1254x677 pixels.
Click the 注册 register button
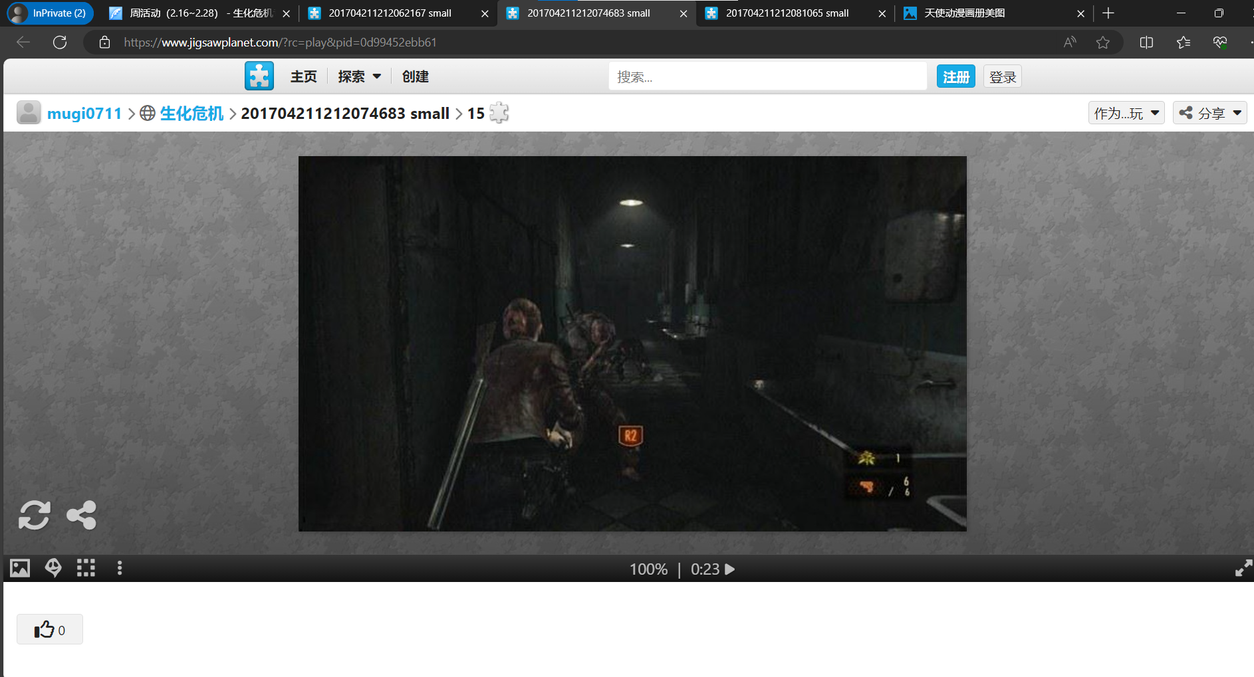pos(955,76)
